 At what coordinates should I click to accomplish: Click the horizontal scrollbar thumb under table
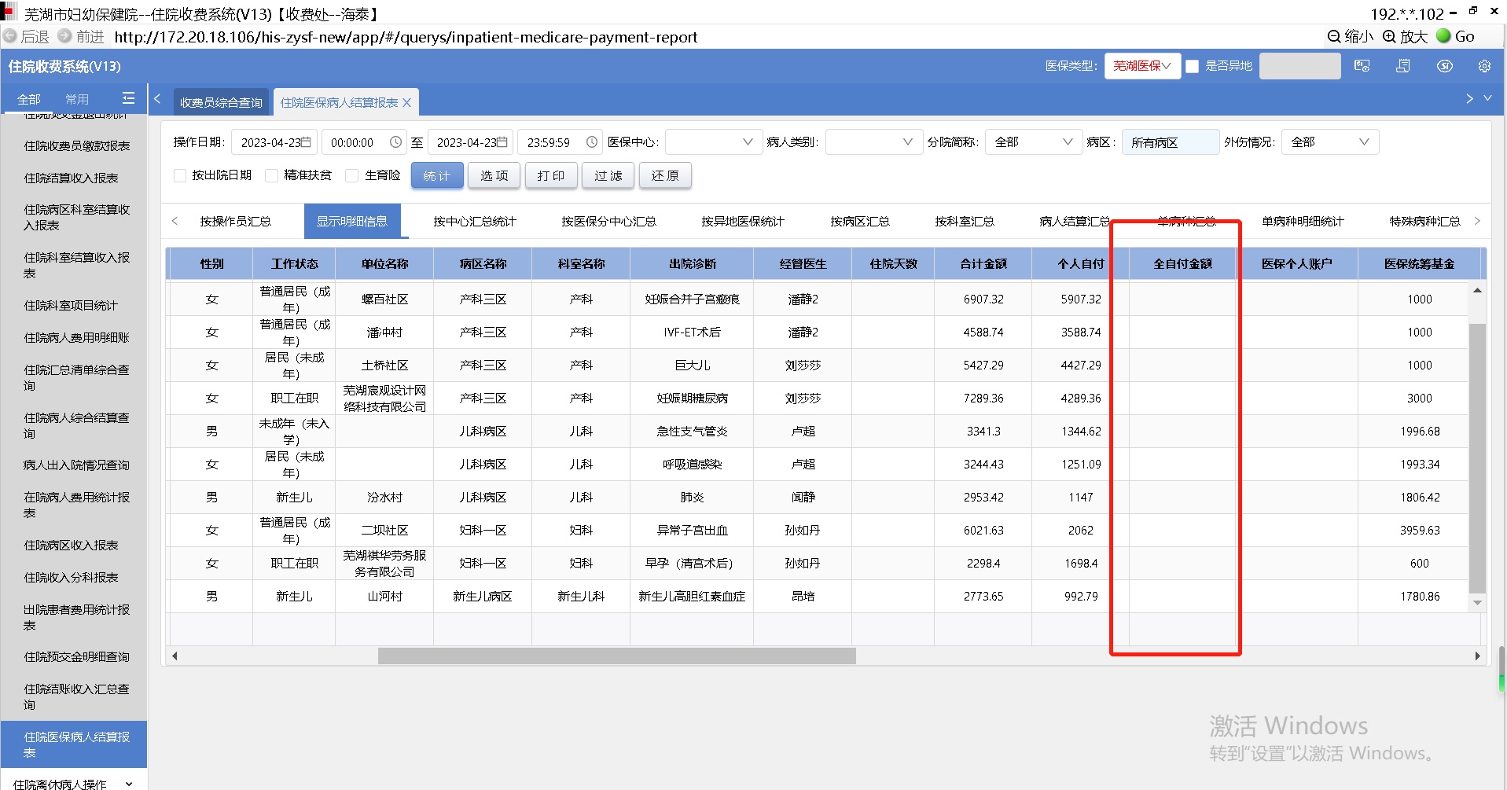[x=616, y=656]
